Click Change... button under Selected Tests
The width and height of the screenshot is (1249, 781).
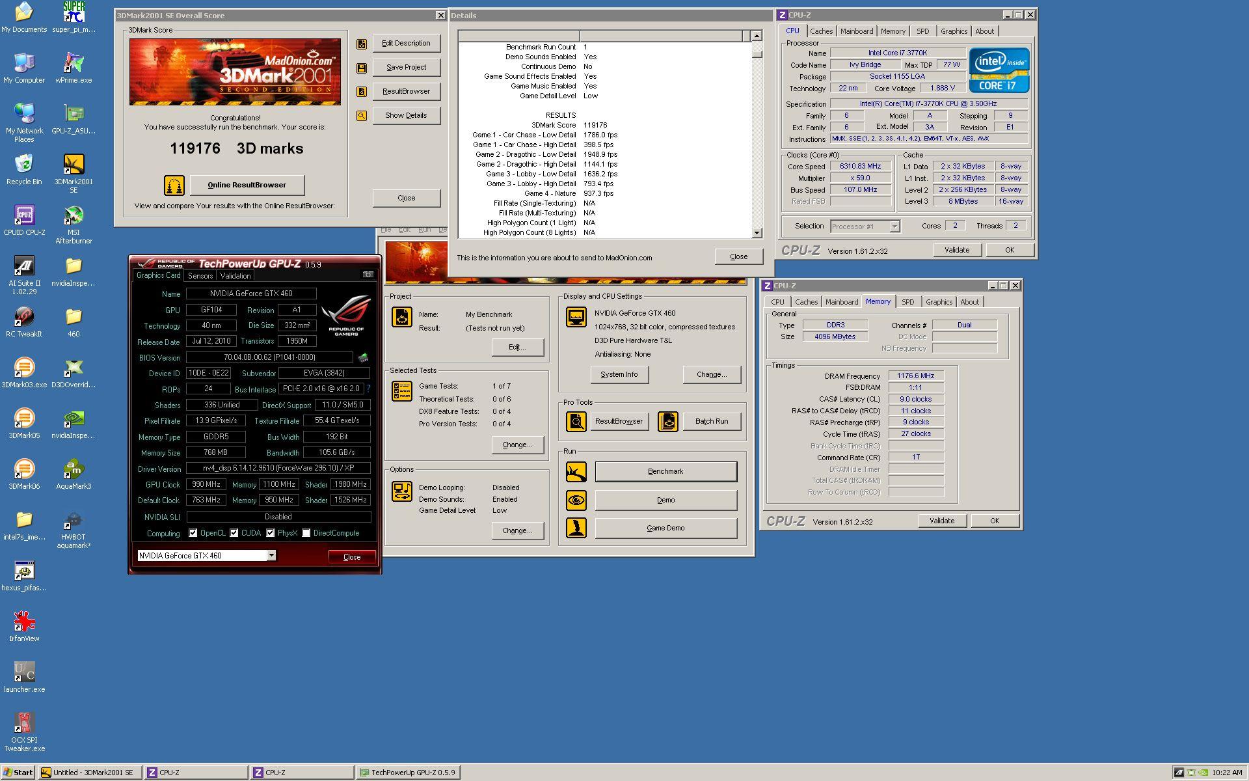point(517,445)
